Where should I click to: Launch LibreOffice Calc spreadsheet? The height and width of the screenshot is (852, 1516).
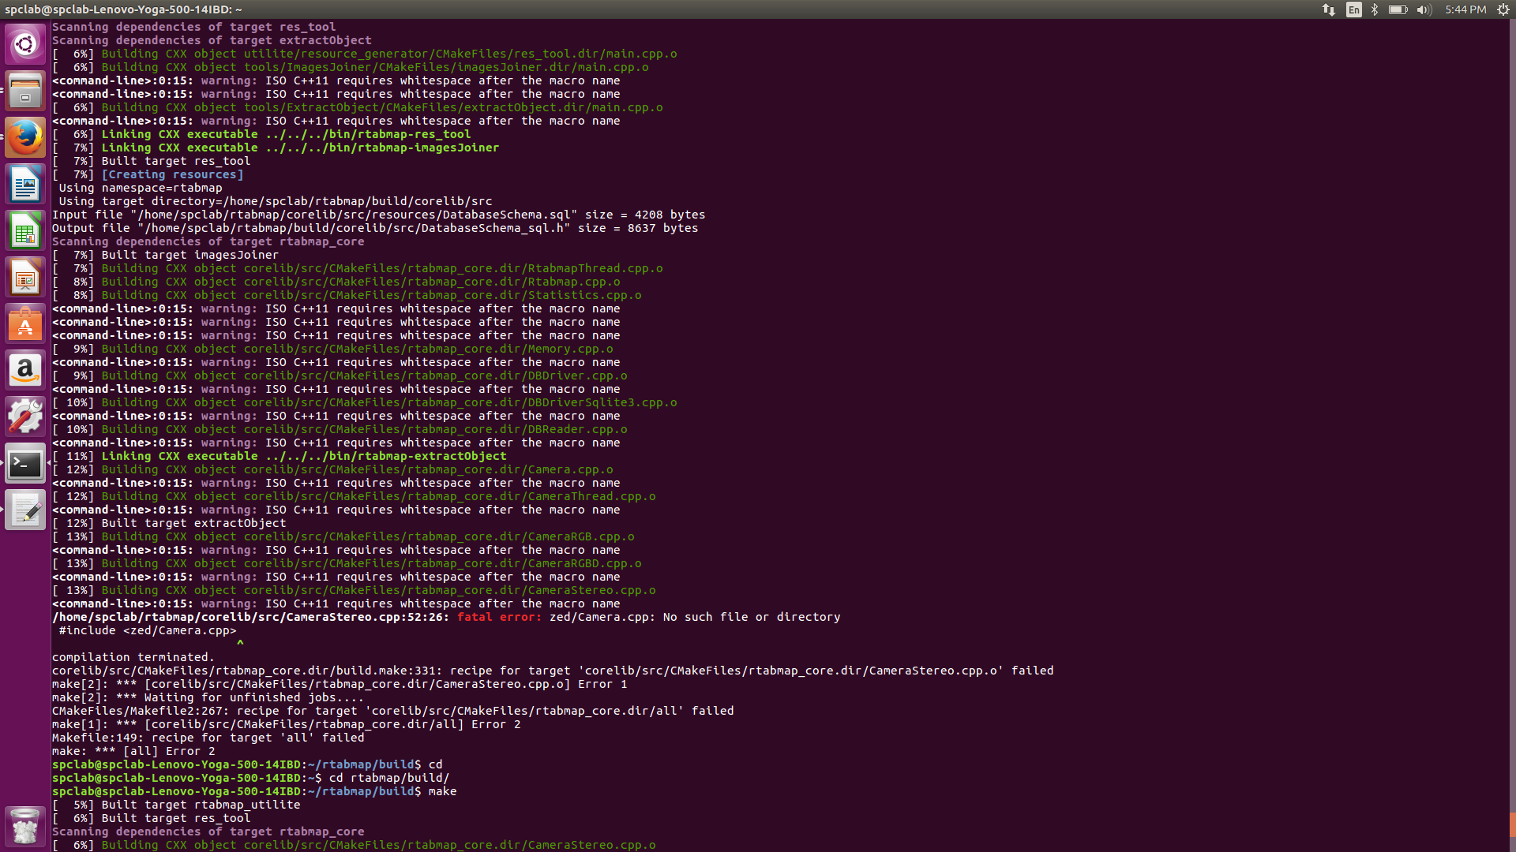tap(25, 231)
